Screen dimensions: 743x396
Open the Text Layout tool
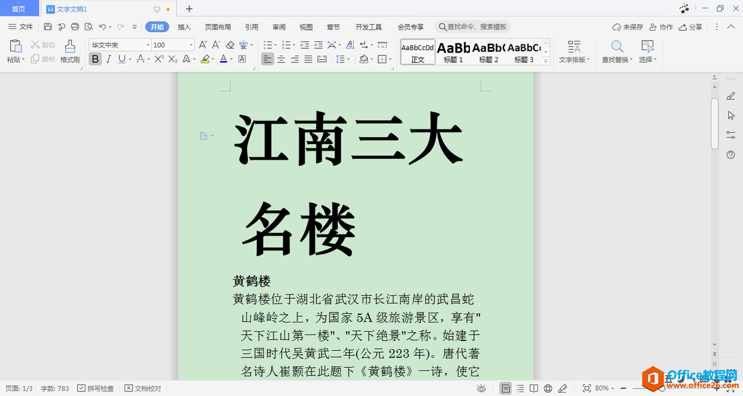pyautogui.click(x=574, y=53)
